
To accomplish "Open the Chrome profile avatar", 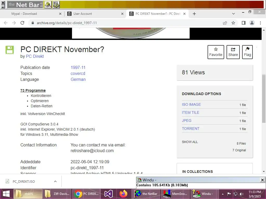I will point(252,23).
